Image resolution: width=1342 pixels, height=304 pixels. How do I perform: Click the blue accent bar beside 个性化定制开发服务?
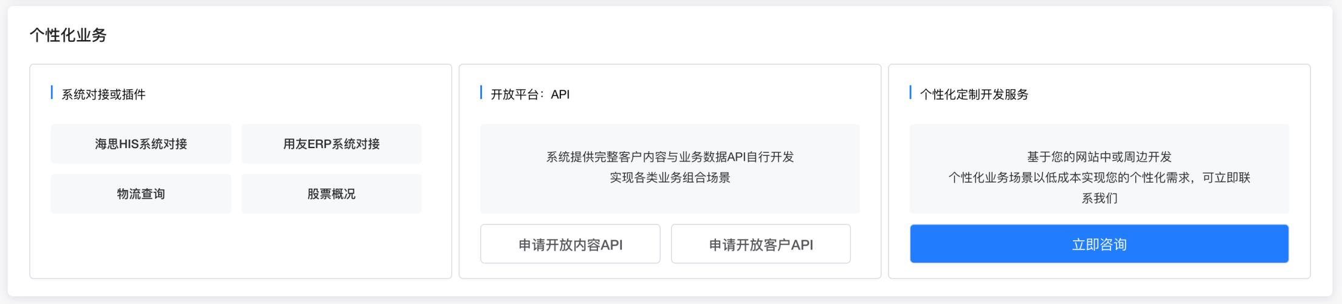click(x=910, y=93)
